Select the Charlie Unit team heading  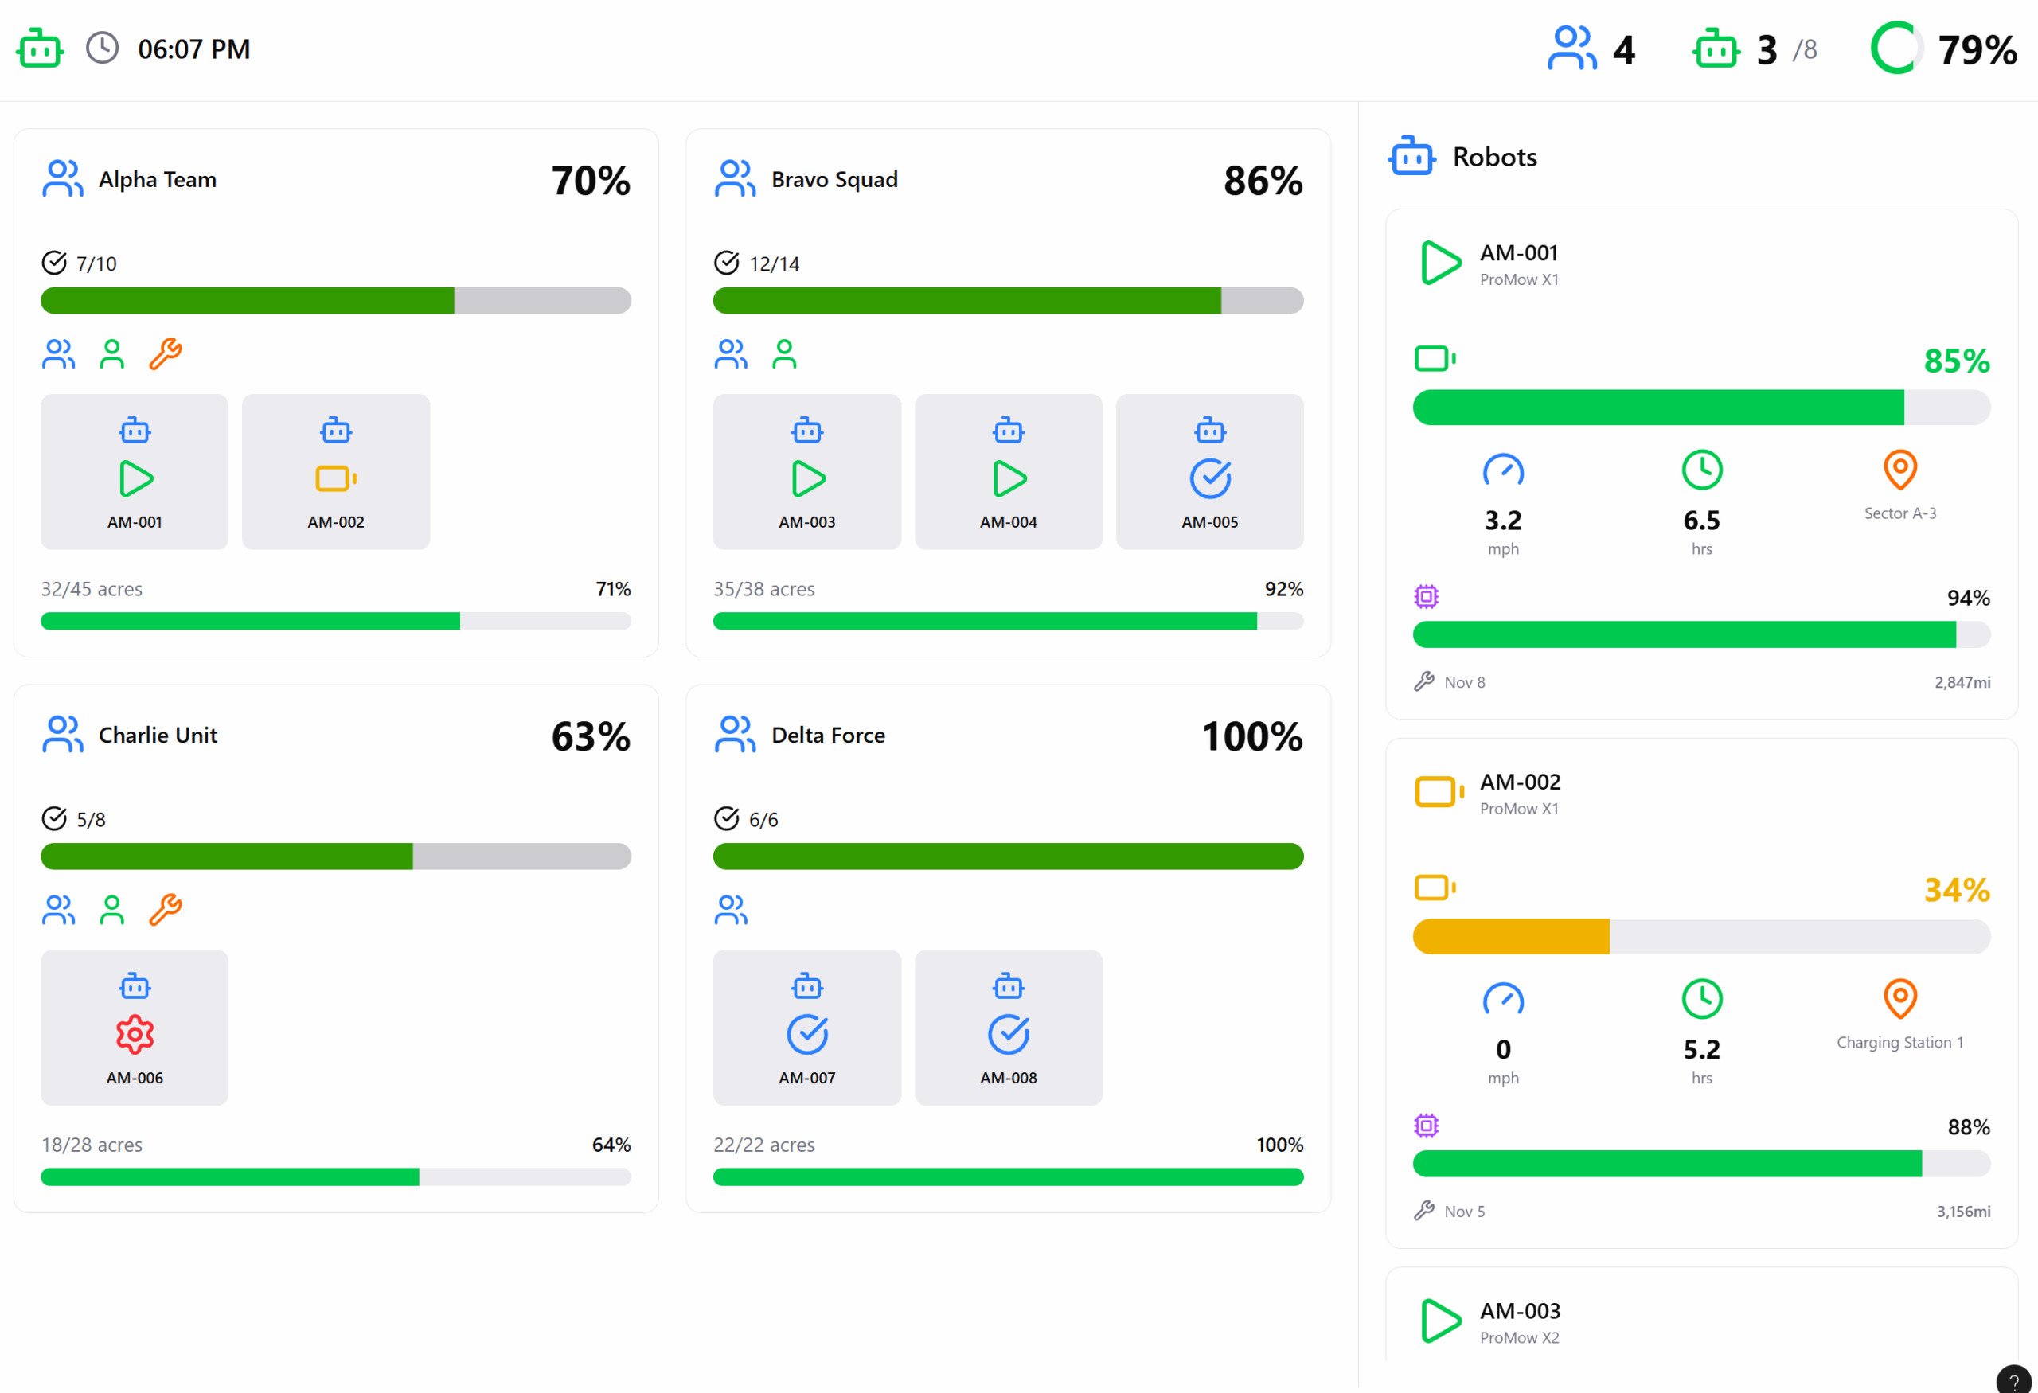pos(158,735)
